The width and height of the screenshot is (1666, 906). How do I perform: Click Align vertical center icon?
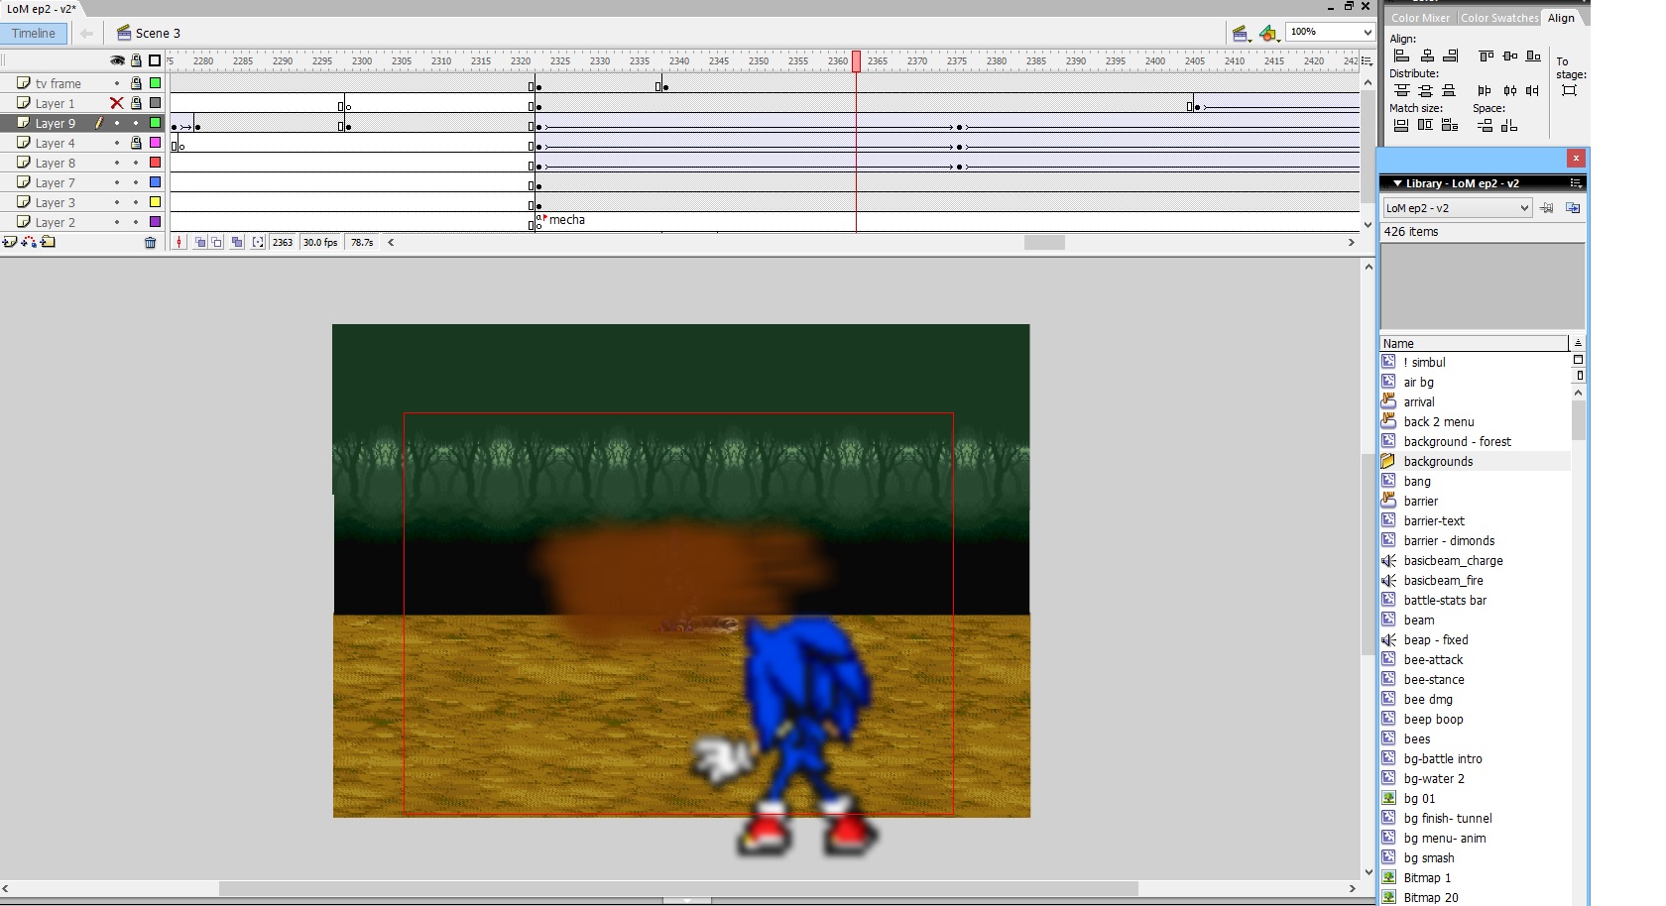tap(1509, 56)
